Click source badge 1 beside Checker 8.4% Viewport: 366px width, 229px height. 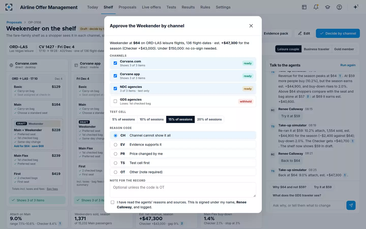tap(60, 224)
